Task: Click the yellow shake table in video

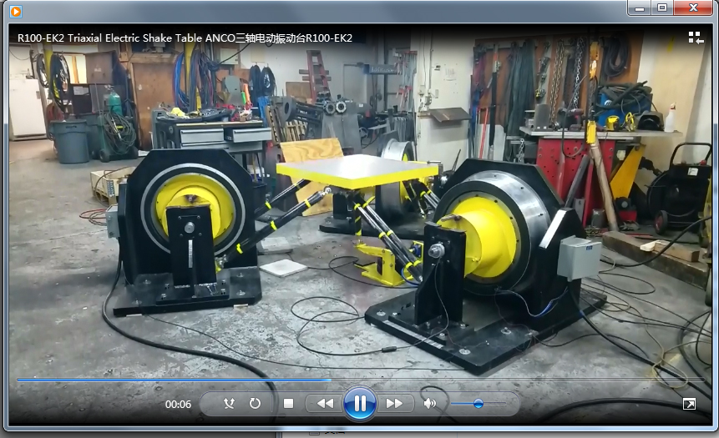Action: 357,171
